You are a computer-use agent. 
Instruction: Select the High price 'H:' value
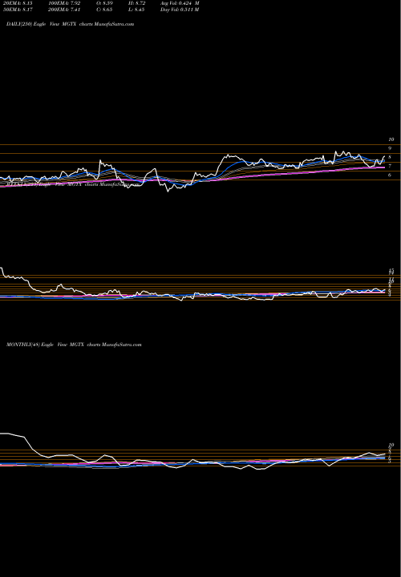click(138, 3)
